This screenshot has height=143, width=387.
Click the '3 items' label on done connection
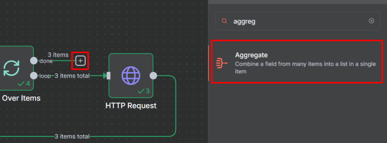click(x=58, y=55)
